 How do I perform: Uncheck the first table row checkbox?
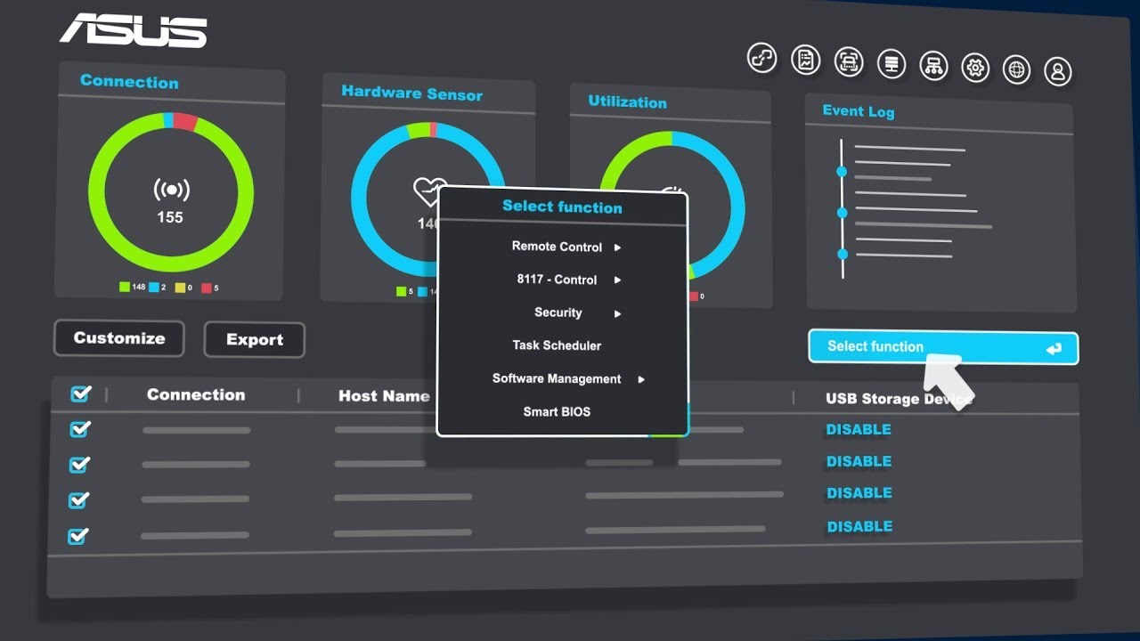pyautogui.click(x=79, y=429)
